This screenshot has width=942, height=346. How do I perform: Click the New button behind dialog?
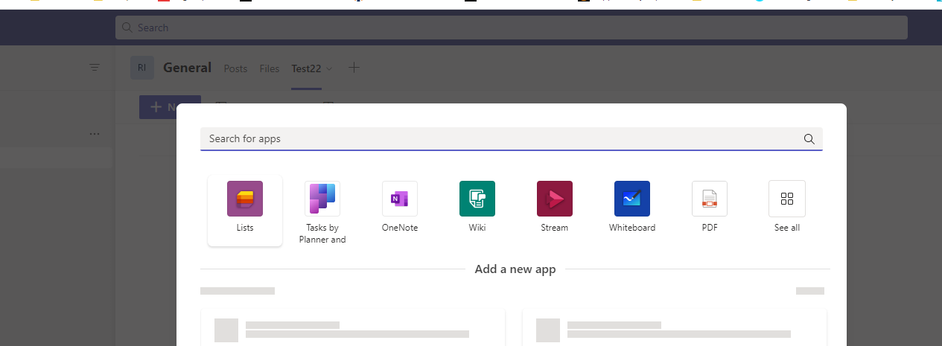(170, 107)
